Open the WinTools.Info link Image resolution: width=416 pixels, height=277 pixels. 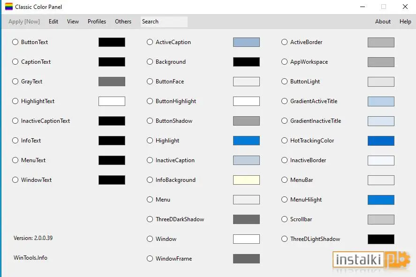tap(30, 258)
